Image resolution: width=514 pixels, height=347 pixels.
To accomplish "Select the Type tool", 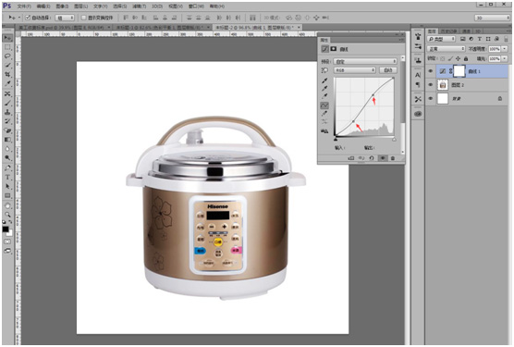I will click(7, 178).
